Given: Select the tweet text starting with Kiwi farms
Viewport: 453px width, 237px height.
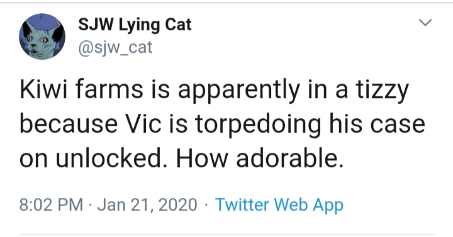Looking at the screenshot, I should click(x=222, y=124).
